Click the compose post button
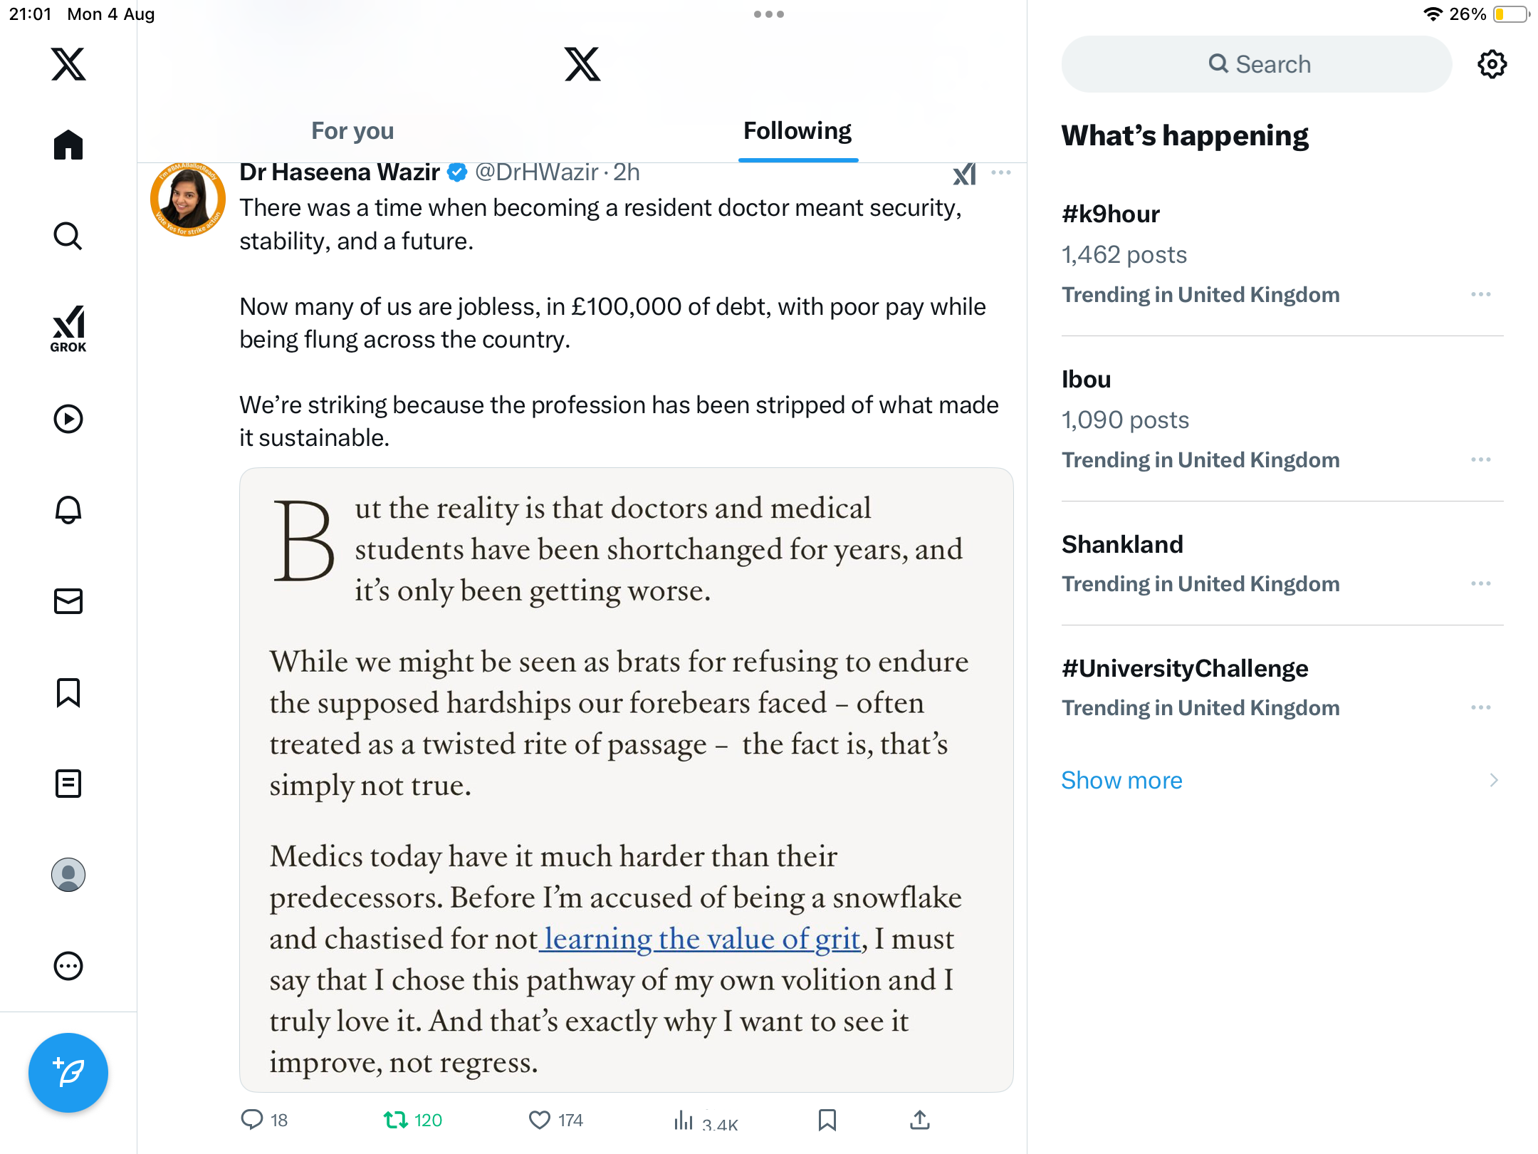This screenshot has height=1154, width=1538. (68, 1072)
